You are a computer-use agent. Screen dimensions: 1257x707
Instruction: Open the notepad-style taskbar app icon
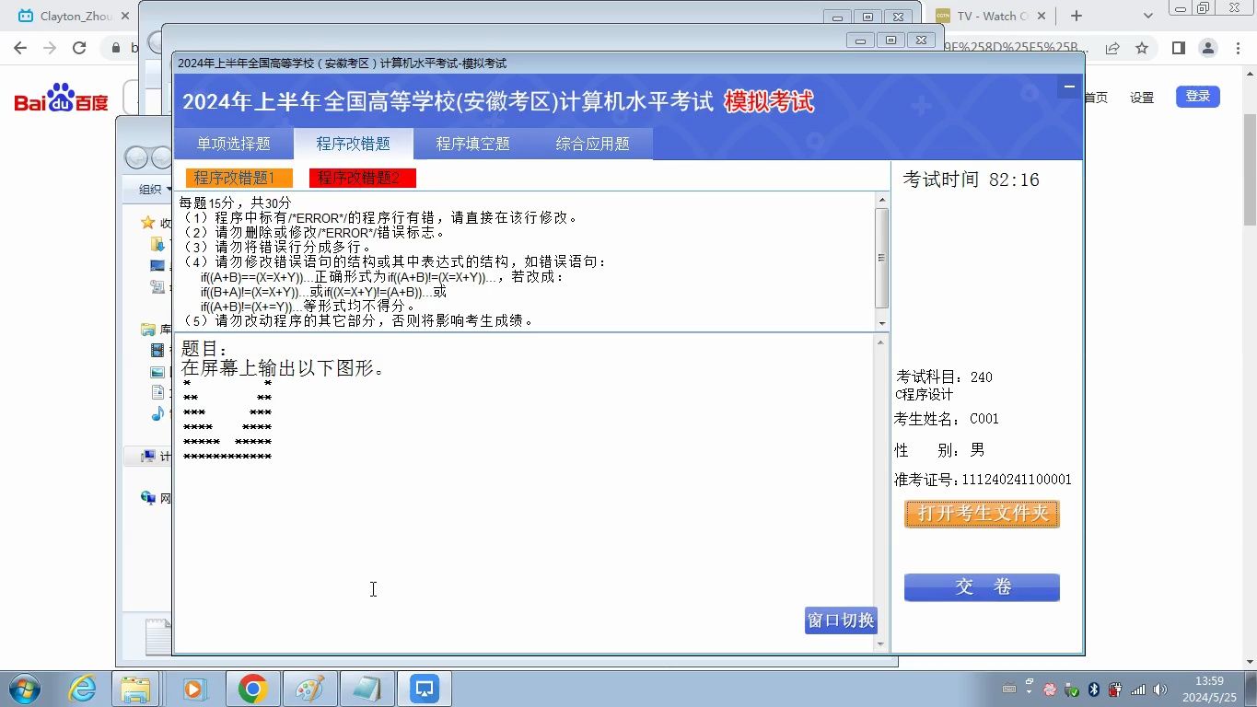tap(367, 689)
